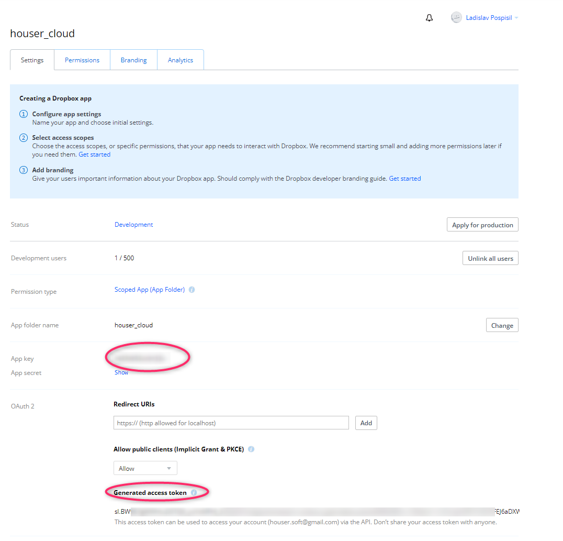
Task: Click the notification bell icon
Action: (x=429, y=18)
